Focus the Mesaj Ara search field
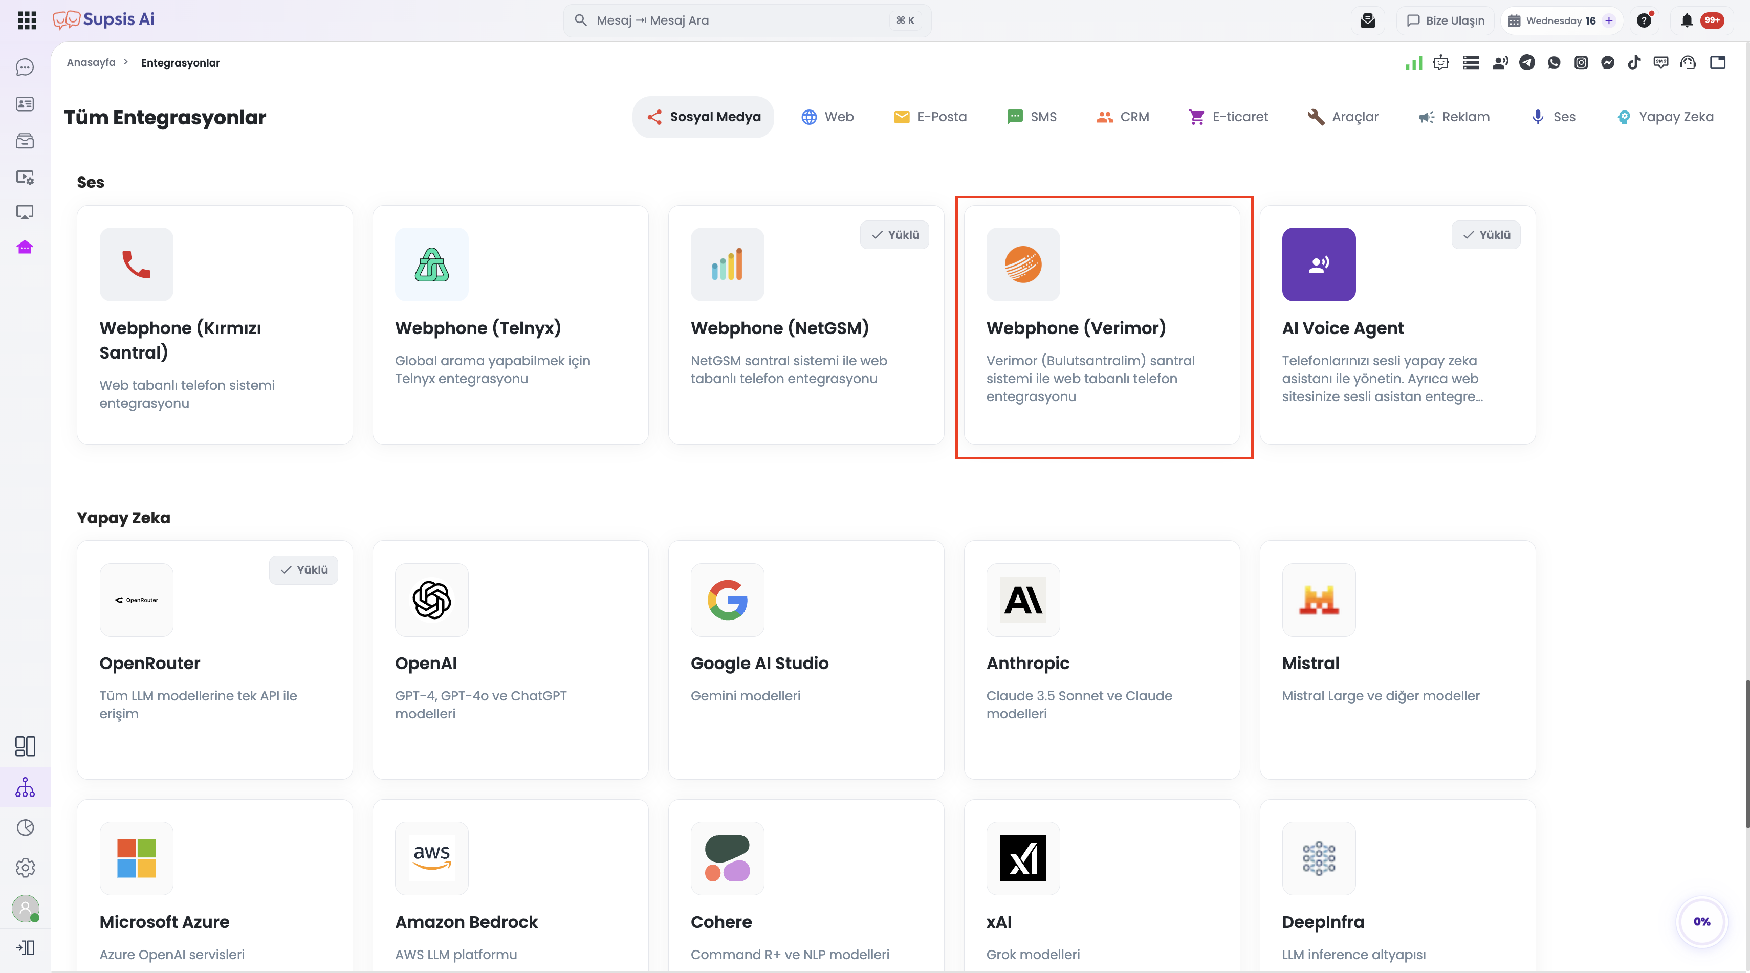1750x973 pixels. (x=747, y=20)
